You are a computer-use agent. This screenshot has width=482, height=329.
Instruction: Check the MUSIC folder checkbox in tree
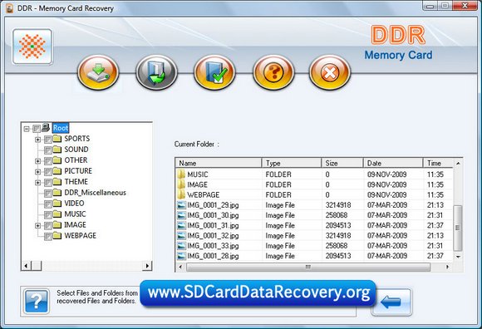[x=48, y=215]
